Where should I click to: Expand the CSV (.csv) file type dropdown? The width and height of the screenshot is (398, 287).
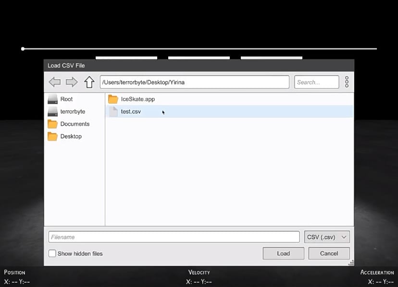click(327, 237)
